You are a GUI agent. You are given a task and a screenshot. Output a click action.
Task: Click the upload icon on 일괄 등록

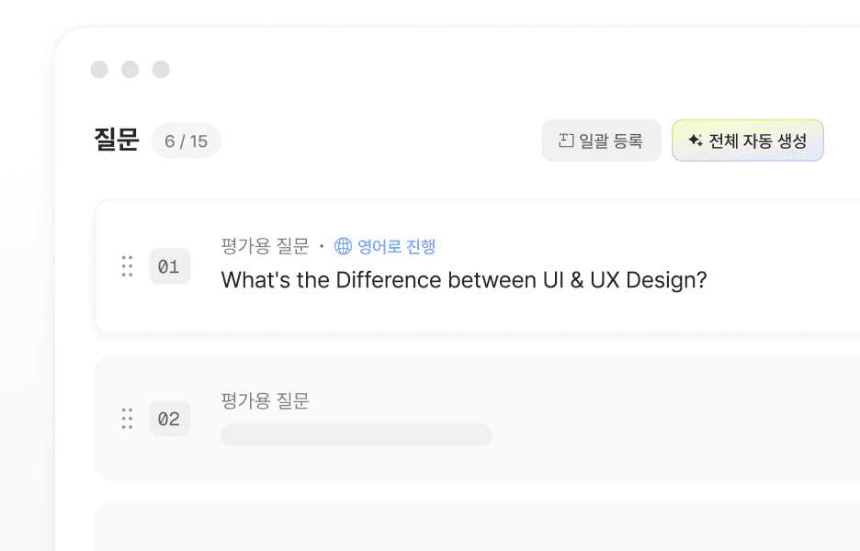pyautogui.click(x=566, y=141)
